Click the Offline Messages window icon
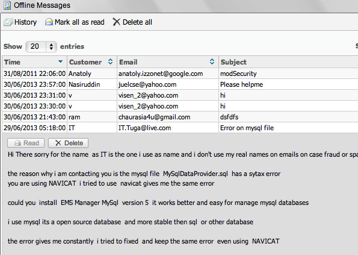This screenshot has width=358, height=255. click(7, 5)
